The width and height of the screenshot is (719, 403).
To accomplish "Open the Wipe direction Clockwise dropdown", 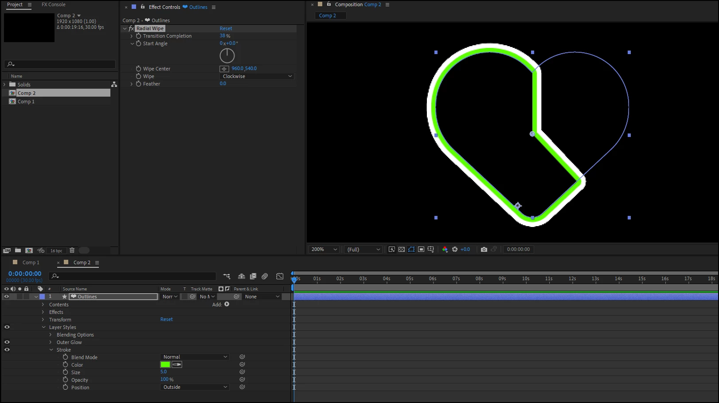I will point(257,76).
